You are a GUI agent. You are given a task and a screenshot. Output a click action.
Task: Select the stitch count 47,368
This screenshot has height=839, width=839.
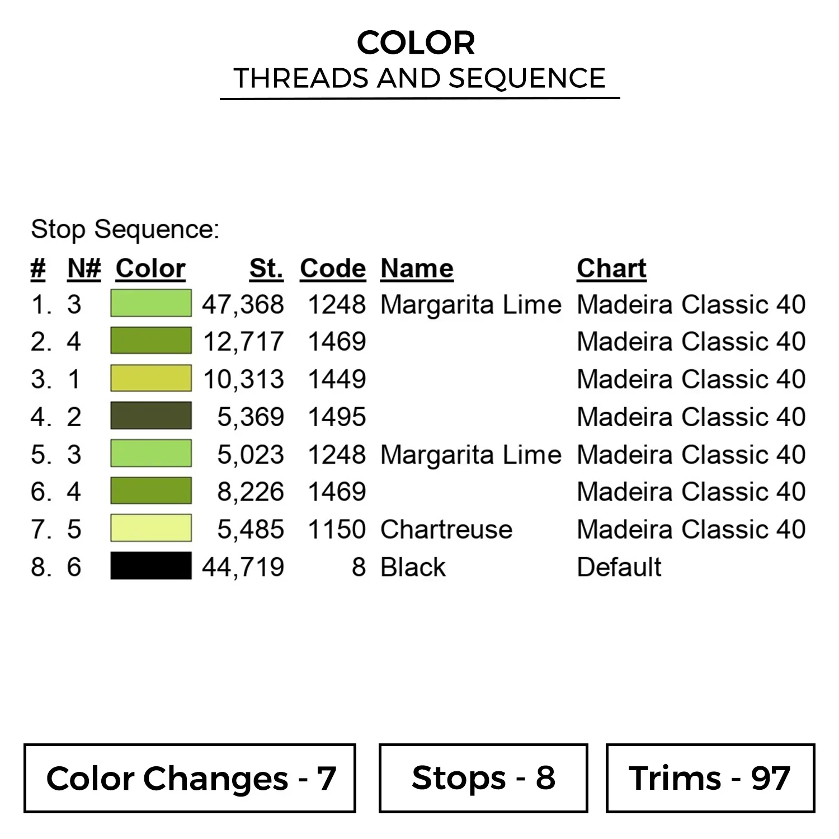[243, 305]
